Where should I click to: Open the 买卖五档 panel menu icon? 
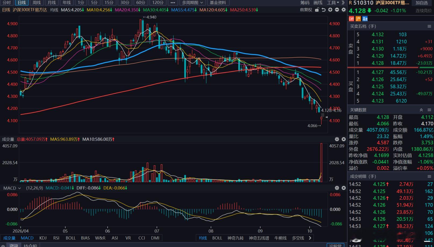coord(429,26)
